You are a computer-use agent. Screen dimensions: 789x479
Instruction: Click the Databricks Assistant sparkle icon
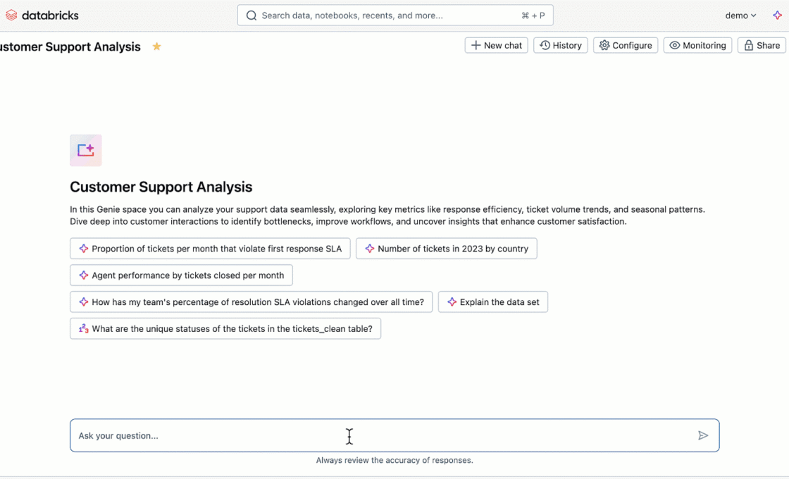coord(777,15)
